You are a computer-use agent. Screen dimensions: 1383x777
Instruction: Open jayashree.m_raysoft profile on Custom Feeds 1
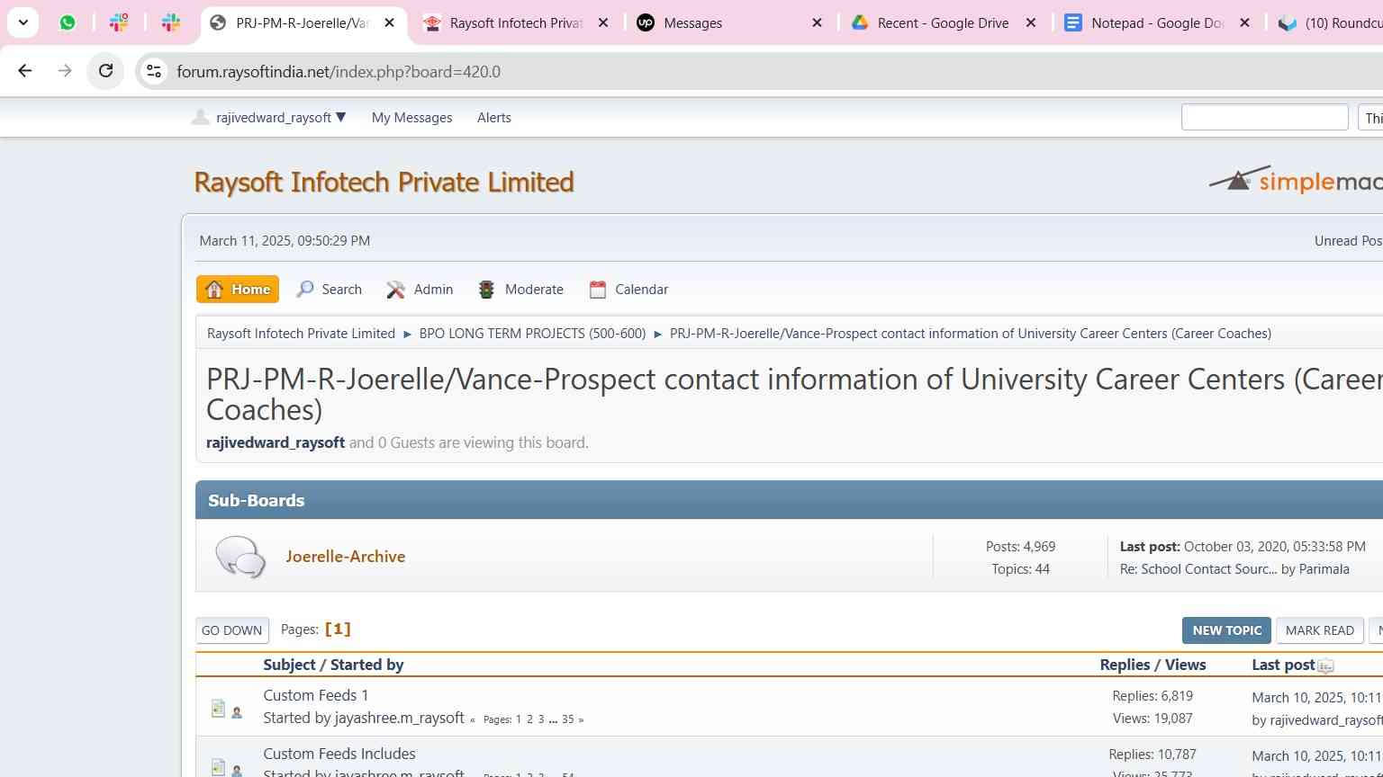point(399,718)
